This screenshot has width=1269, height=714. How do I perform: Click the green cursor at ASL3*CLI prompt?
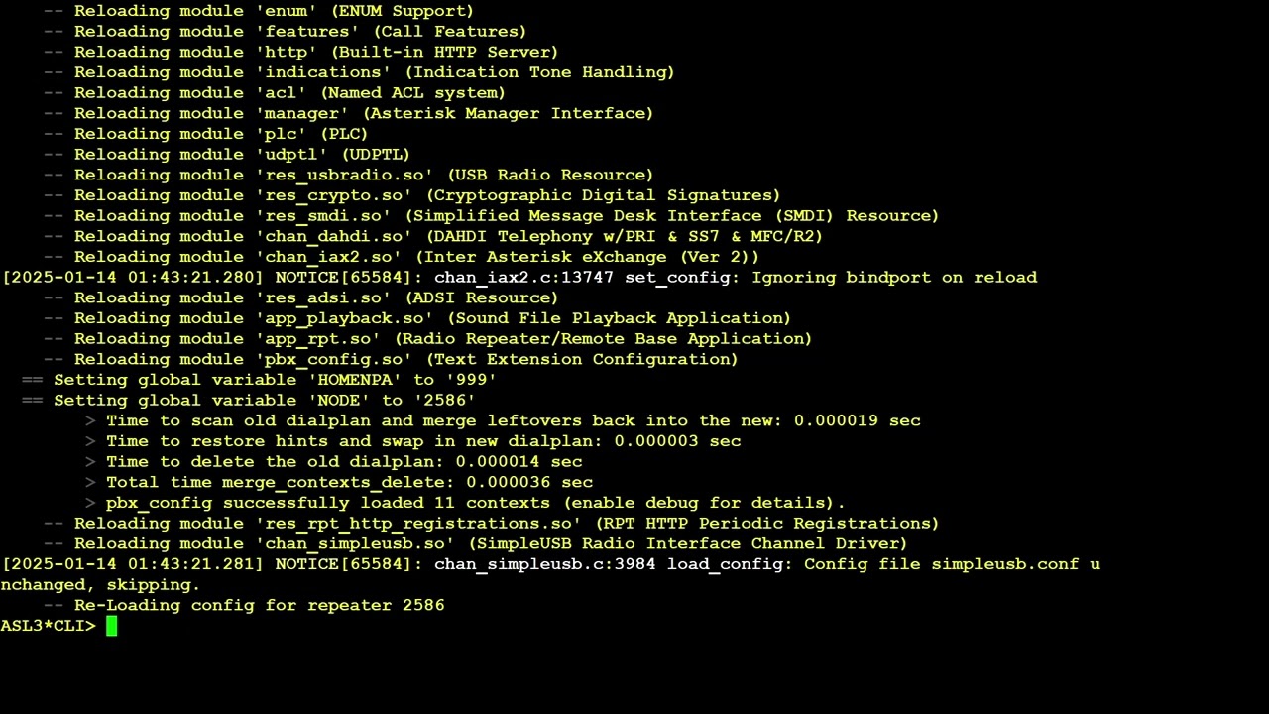click(x=112, y=626)
